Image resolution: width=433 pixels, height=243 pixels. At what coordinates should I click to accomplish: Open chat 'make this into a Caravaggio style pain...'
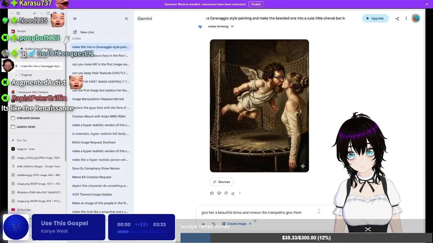click(100, 47)
